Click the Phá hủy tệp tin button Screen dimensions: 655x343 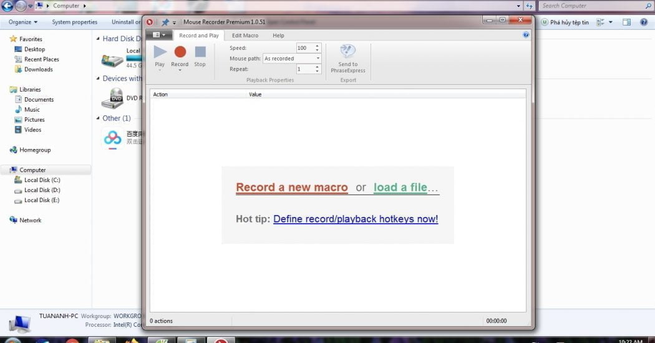565,22
